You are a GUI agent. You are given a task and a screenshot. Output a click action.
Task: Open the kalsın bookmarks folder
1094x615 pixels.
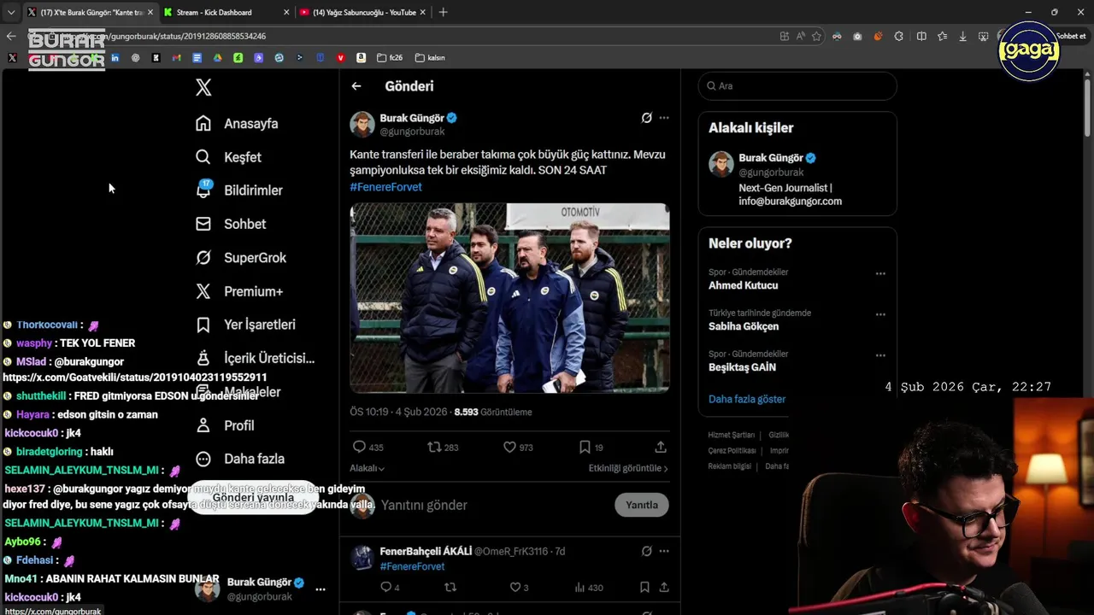(430, 58)
